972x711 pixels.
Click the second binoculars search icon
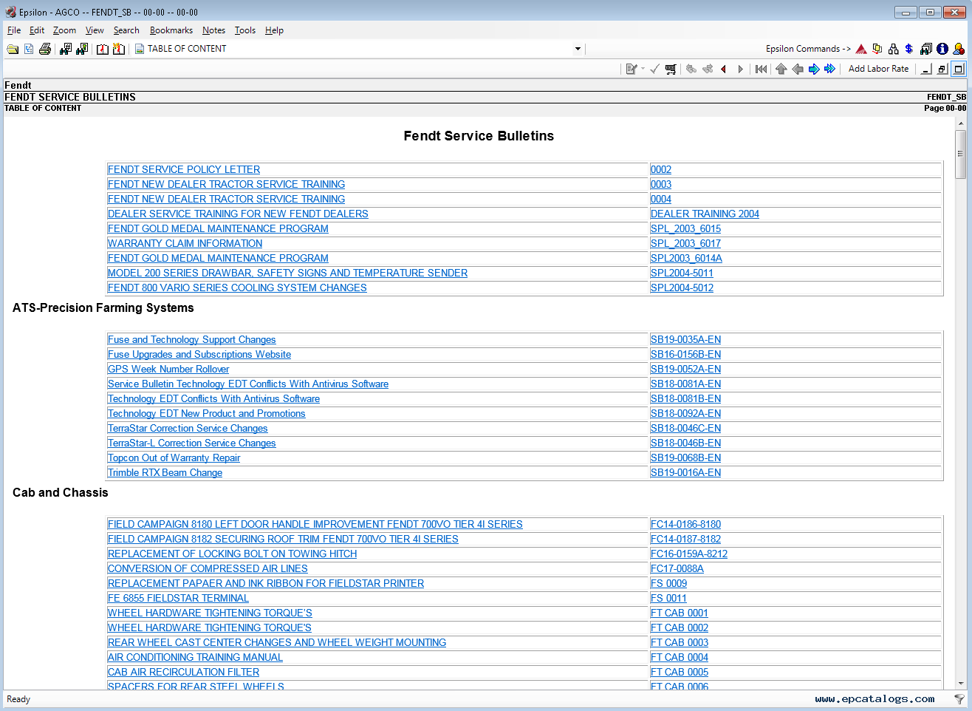click(x=82, y=49)
